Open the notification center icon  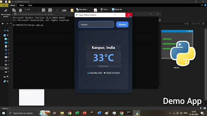pyautogui.click(x=202, y=113)
